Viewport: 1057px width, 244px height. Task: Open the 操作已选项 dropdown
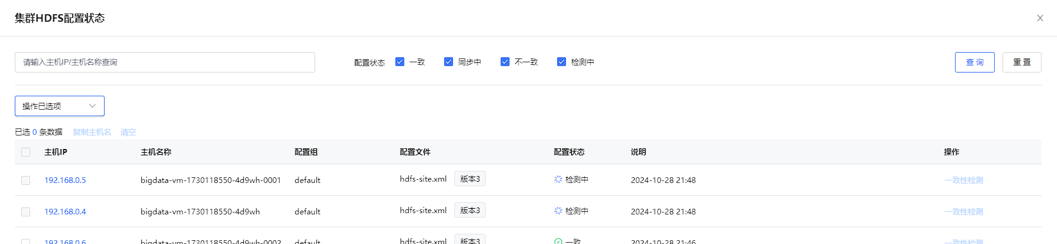tap(60, 106)
